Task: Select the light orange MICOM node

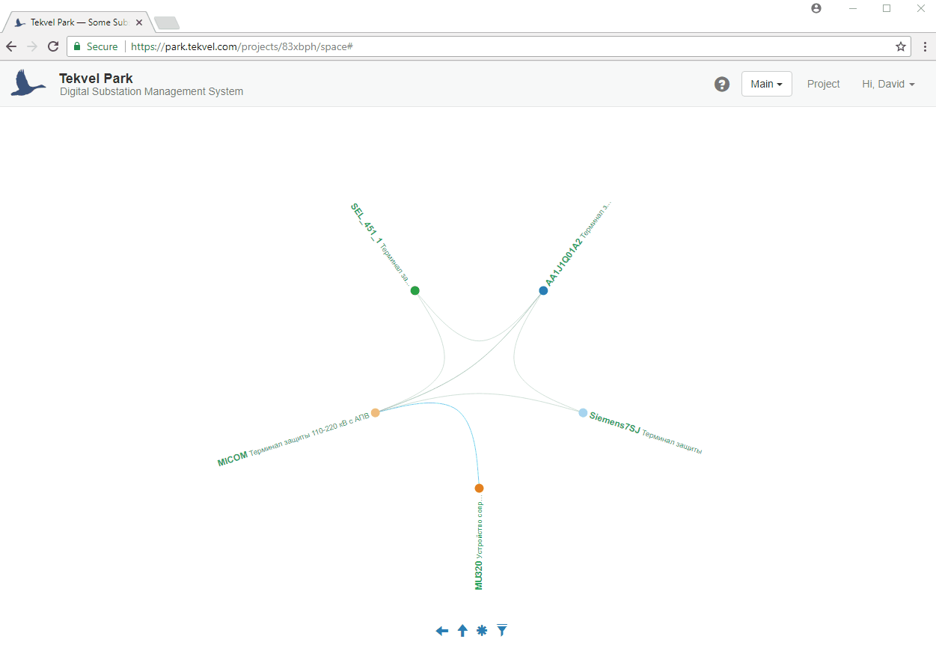Action: [x=376, y=412]
